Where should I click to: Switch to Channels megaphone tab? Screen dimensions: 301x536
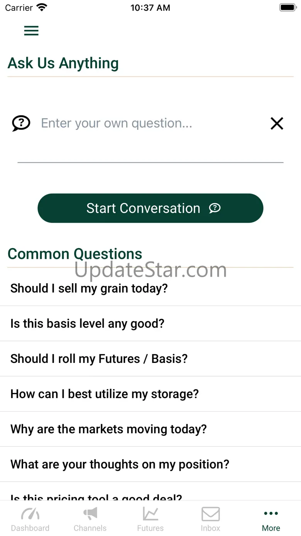90,519
